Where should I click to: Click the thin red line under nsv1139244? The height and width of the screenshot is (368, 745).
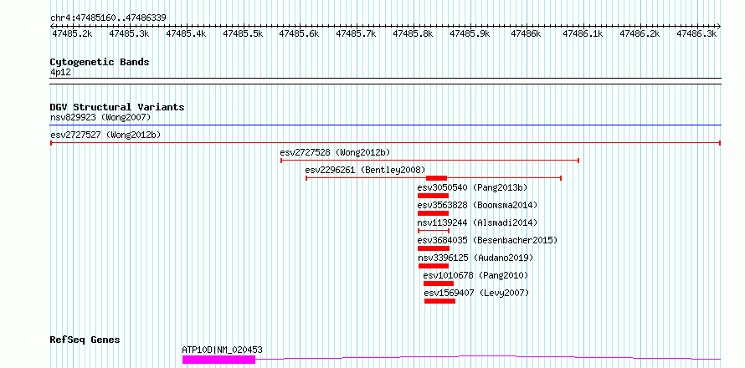click(434, 231)
